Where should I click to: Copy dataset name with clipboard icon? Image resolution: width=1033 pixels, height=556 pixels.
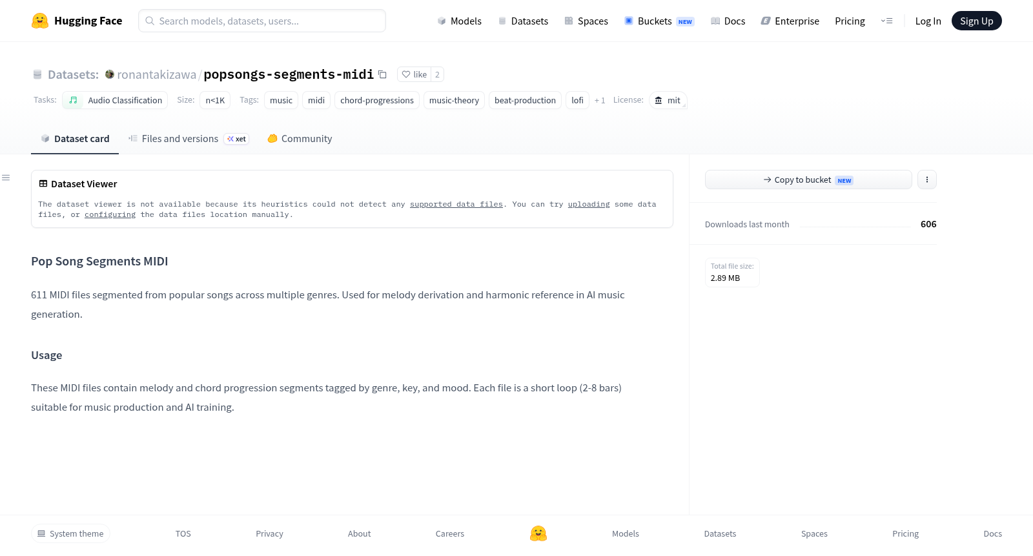tap(382, 74)
